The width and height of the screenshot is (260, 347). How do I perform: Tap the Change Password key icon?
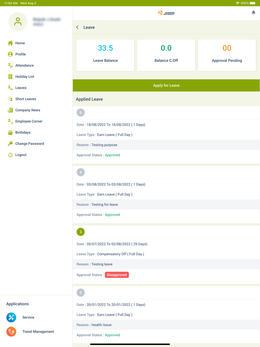[10, 144]
